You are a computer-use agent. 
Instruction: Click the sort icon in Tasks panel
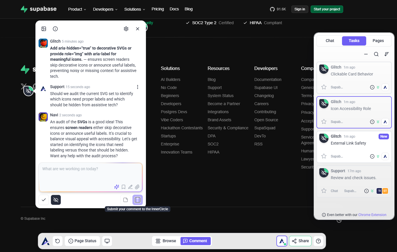(x=387, y=54)
